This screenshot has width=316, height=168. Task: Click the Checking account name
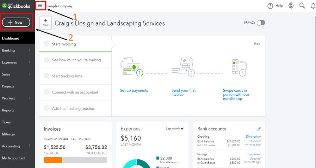click(x=203, y=137)
